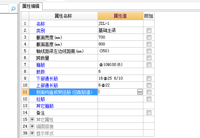
Task: Click the 其它属性 group label
Action: [45, 120]
